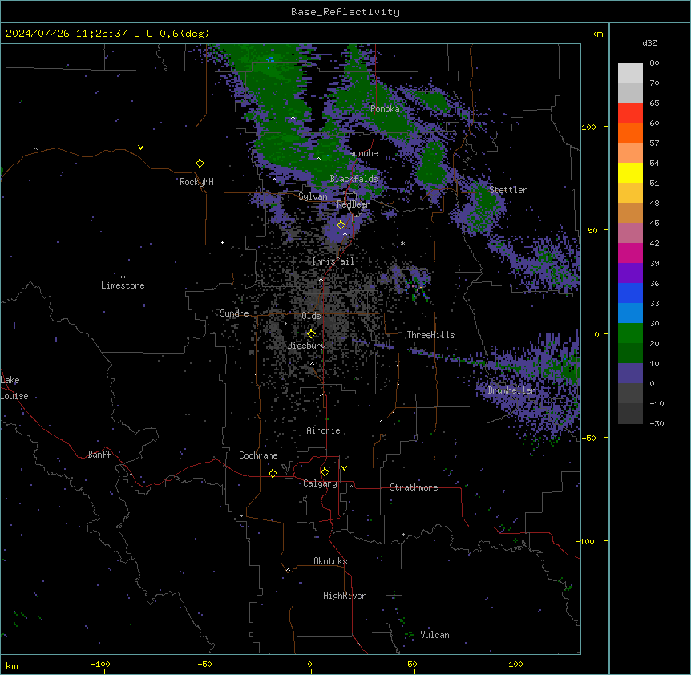691x675 pixels.
Task: Click the HighRiver label
Action: 345,596
